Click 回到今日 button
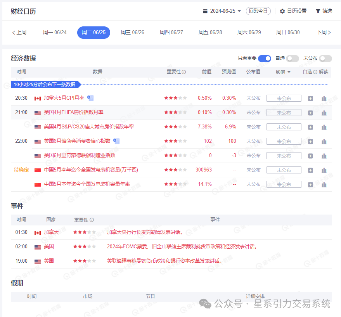 coord(258,11)
